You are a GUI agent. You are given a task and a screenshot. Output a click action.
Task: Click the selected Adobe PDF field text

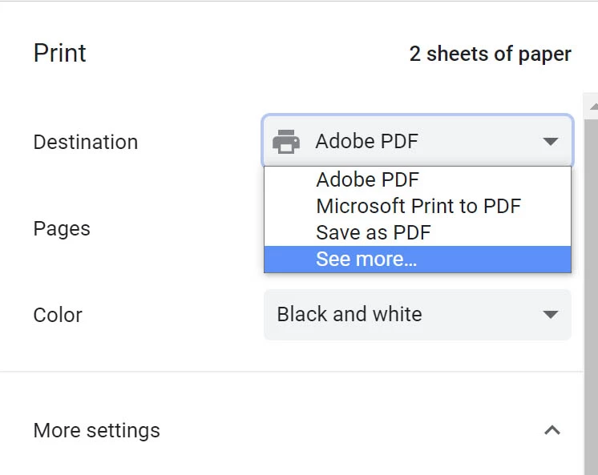[366, 142]
